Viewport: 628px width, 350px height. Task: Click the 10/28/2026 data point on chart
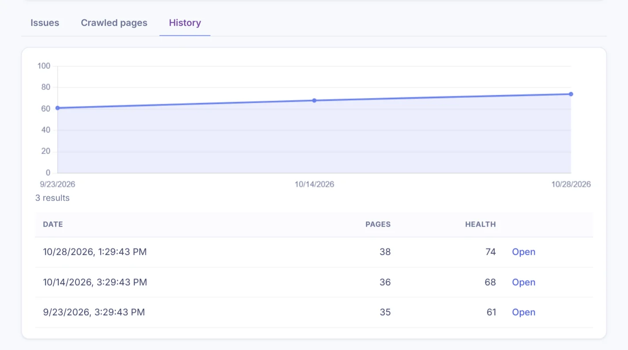point(571,94)
